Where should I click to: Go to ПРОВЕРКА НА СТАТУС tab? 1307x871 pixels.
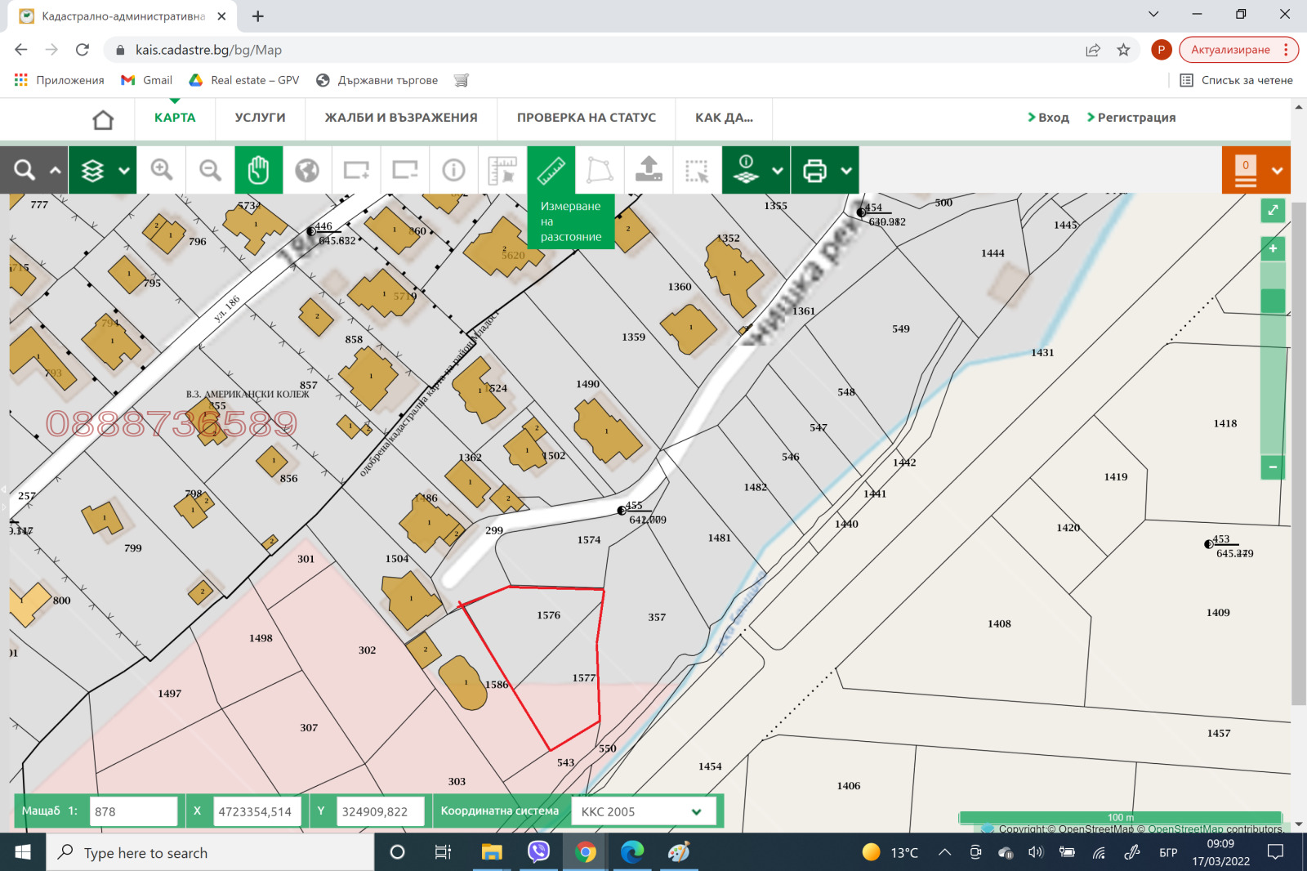pyautogui.click(x=586, y=118)
